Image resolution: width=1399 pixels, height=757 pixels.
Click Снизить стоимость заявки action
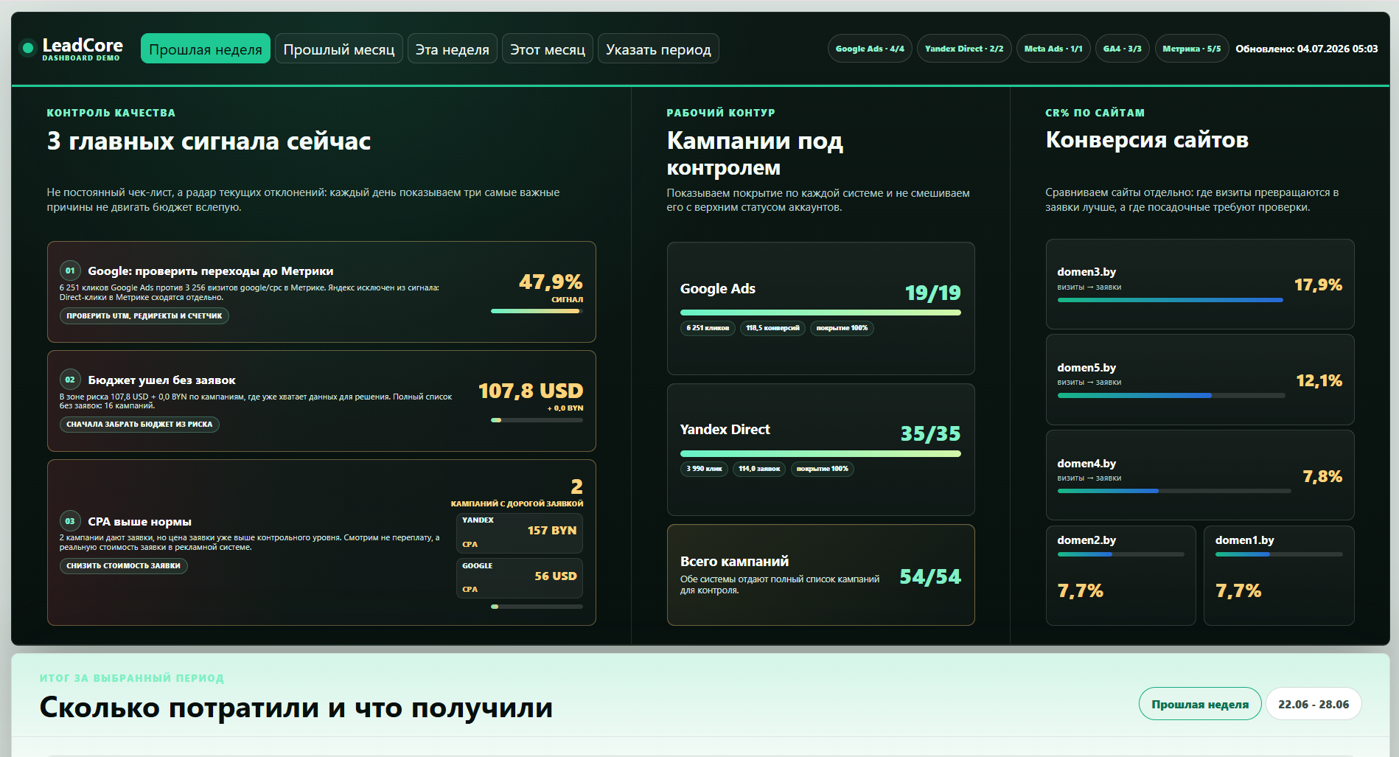(x=123, y=565)
